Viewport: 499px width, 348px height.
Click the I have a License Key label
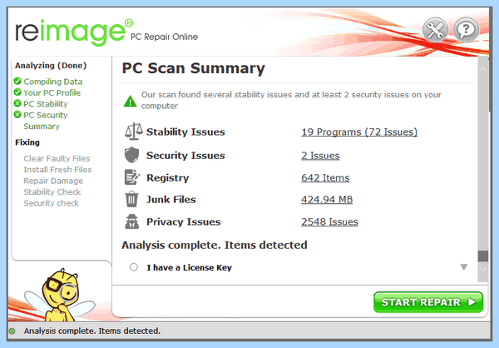pyautogui.click(x=189, y=267)
